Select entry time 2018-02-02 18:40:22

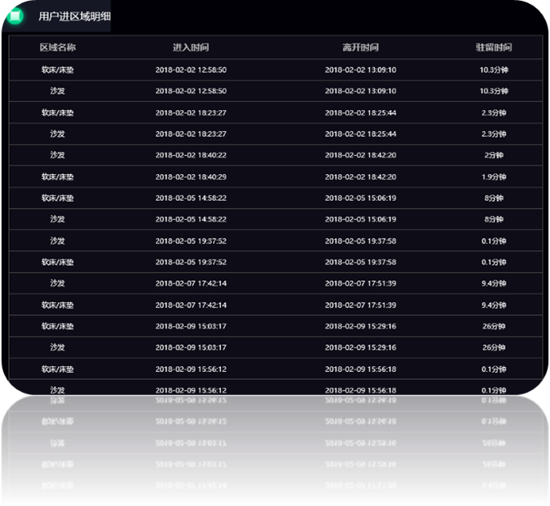(x=191, y=155)
